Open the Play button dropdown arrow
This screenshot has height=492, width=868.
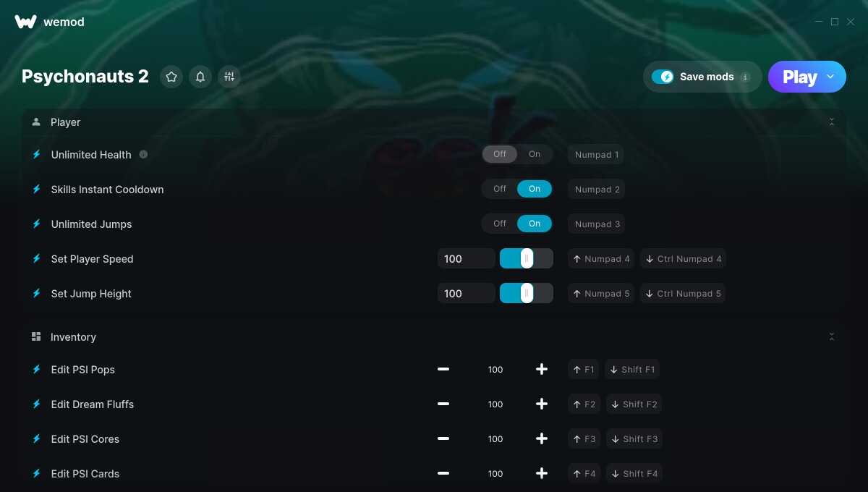tap(830, 77)
